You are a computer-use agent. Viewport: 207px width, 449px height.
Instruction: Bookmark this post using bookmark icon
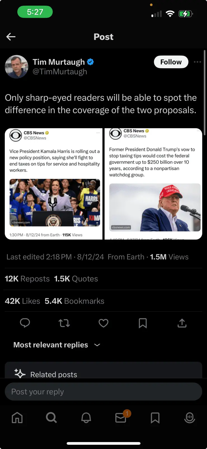coord(143,323)
